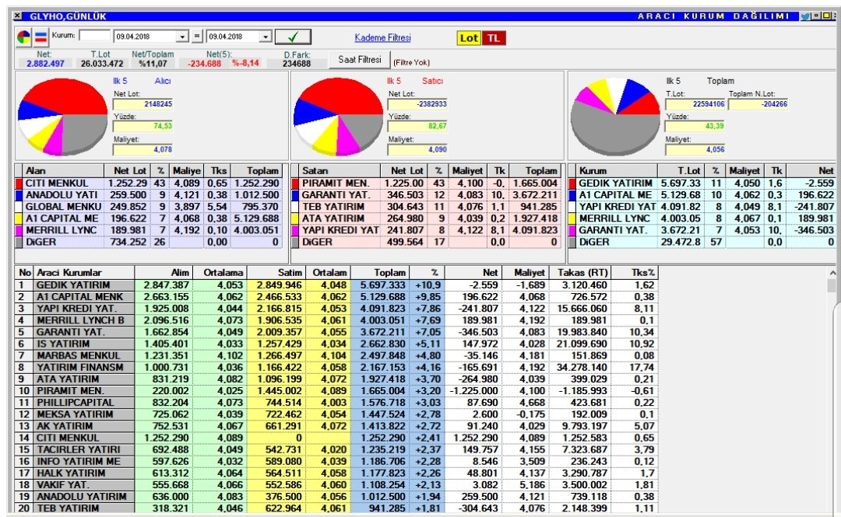
Task: Click the small square minimize icon beside Twitter
Action: pos(816,16)
